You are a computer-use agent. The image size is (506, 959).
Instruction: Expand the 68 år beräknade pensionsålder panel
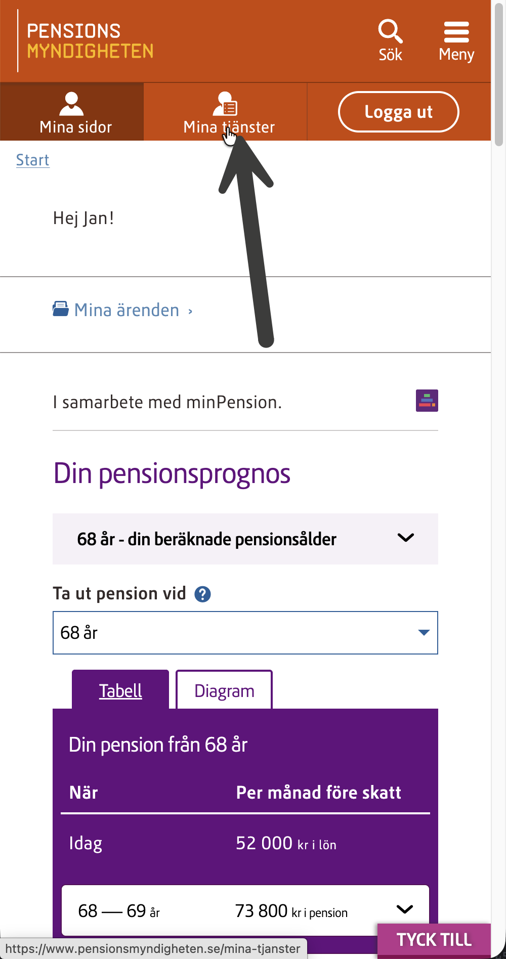245,539
